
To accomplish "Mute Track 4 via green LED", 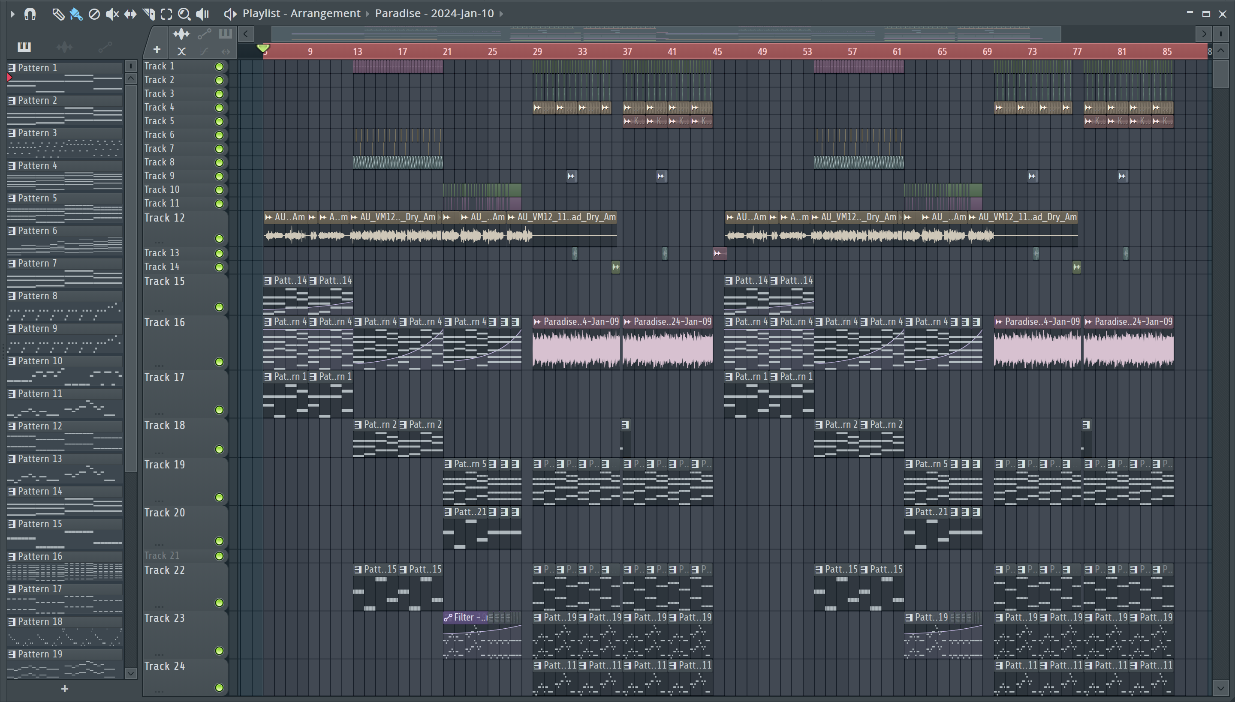I will click(x=219, y=108).
